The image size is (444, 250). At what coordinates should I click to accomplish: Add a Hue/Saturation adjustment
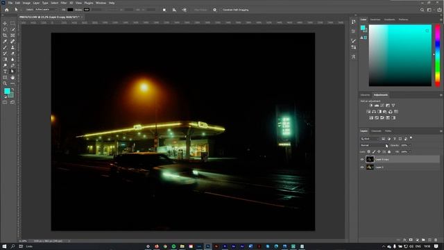368,112
